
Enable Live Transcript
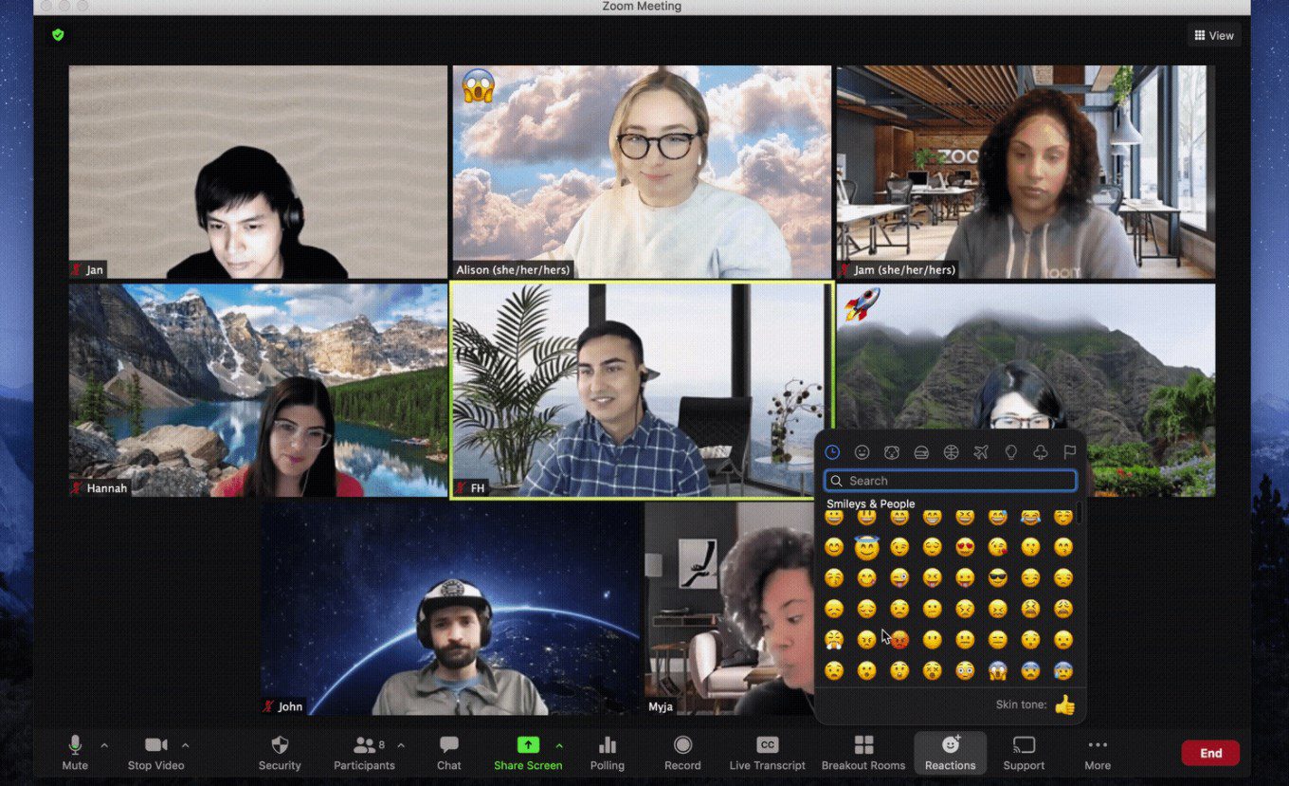tap(767, 752)
